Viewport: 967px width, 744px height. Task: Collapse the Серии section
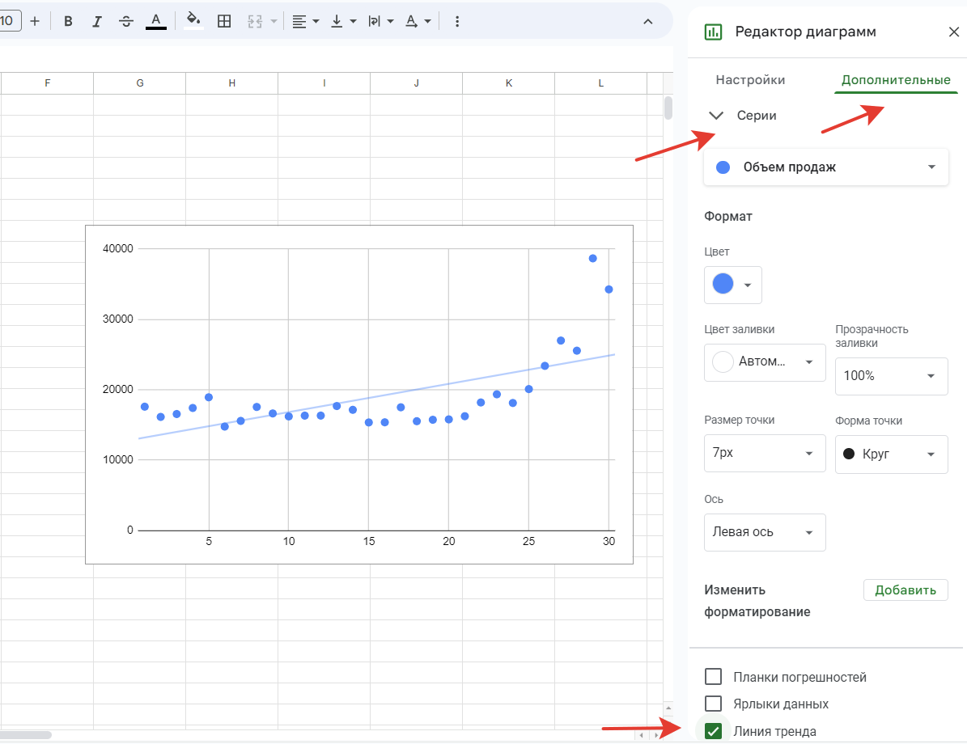(x=716, y=116)
